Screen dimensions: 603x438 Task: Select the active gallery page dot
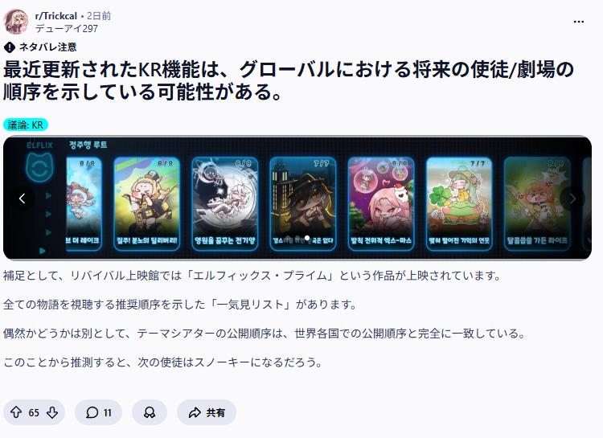click(307, 238)
